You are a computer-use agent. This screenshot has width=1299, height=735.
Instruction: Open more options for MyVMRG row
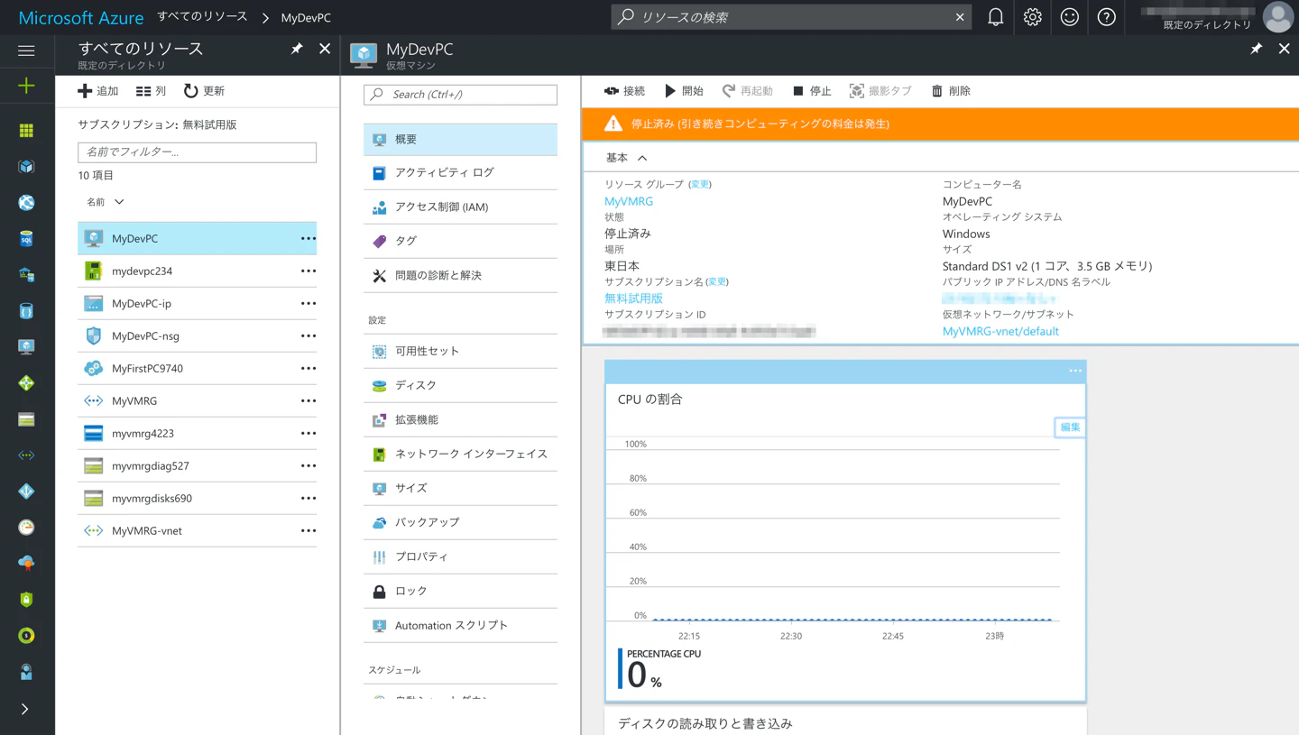pos(308,401)
